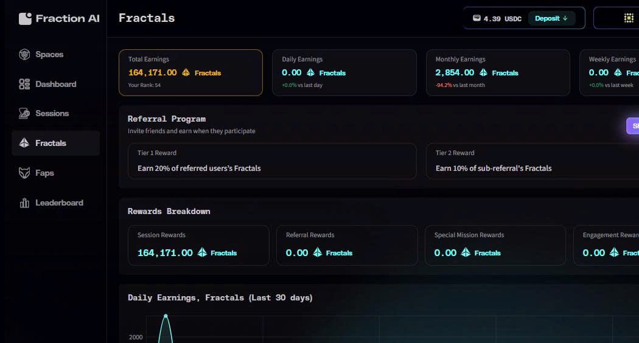This screenshot has height=343, width=639.
Task: Click the yellow pixel avatar icon
Action: point(629,18)
